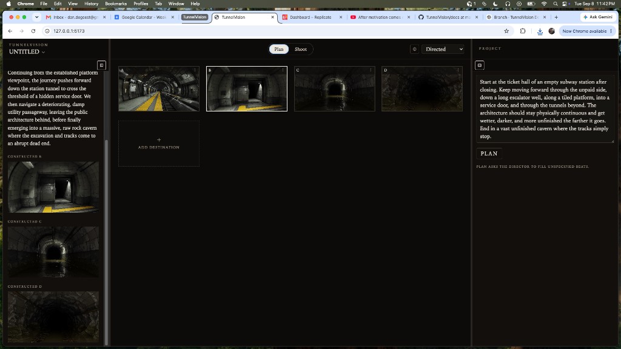The image size is (621, 349).
Task: Click Add Destination
Action: click(159, 143)
